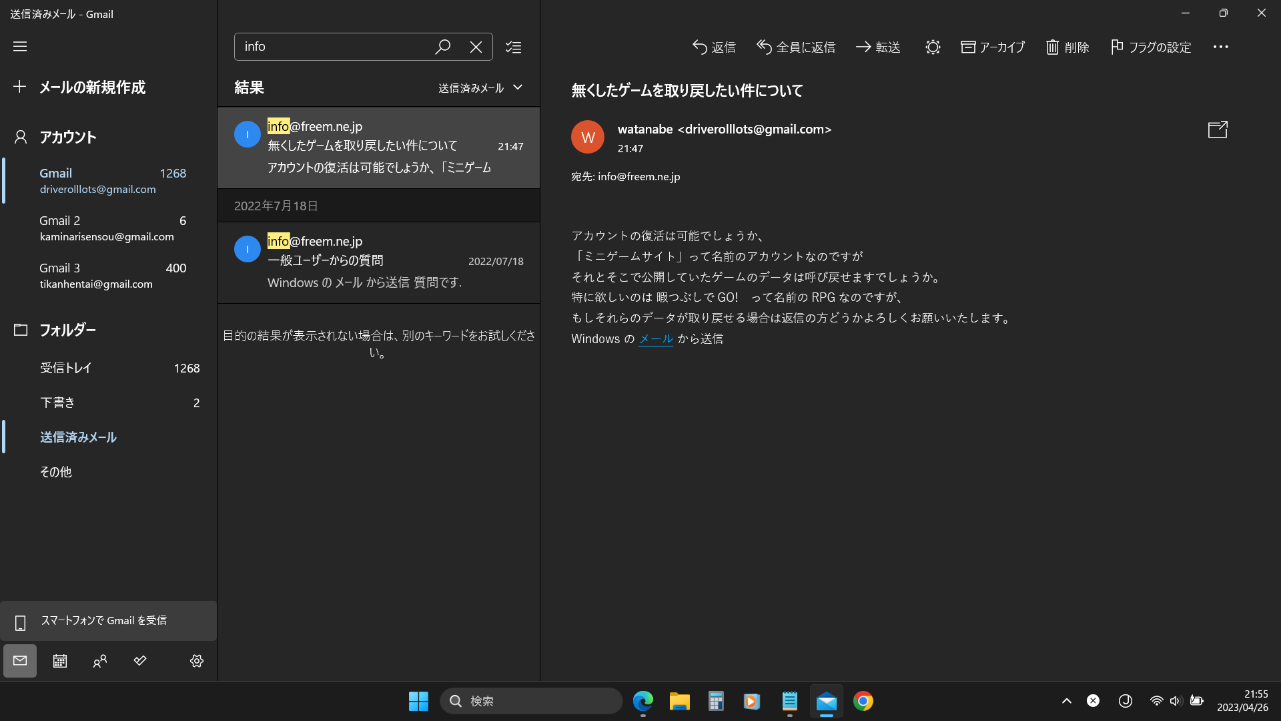Open media player app in taskbar

[752, 701]
